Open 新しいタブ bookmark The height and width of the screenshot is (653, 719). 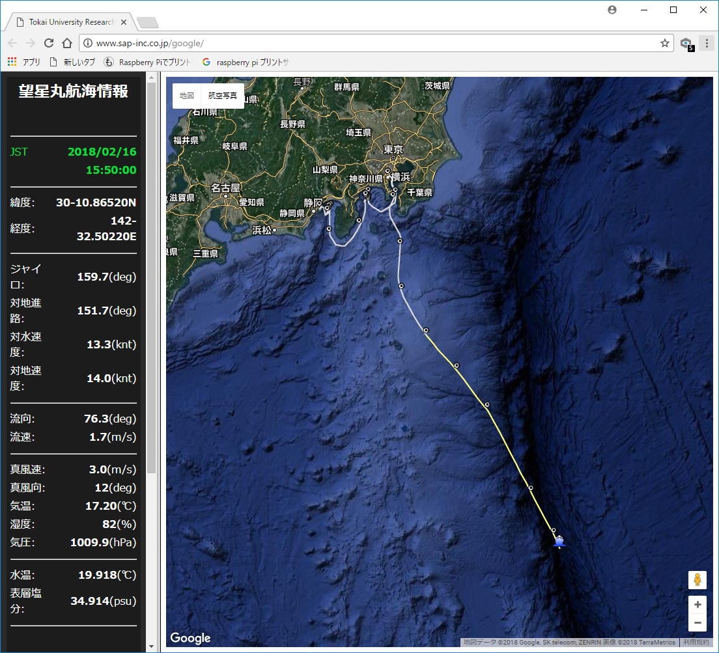point(72,62)
